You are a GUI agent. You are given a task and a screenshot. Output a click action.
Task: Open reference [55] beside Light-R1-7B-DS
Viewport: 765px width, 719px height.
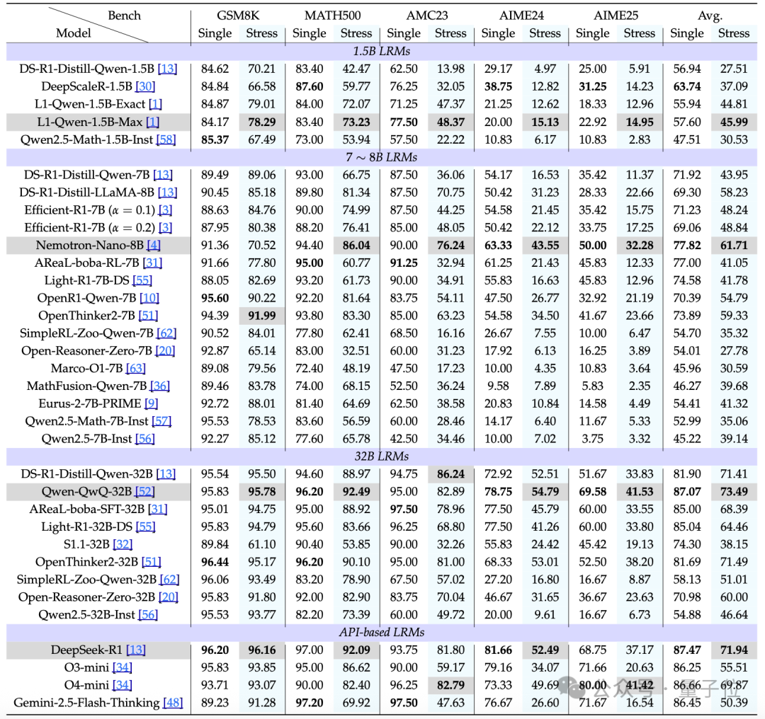pos(142,280)
